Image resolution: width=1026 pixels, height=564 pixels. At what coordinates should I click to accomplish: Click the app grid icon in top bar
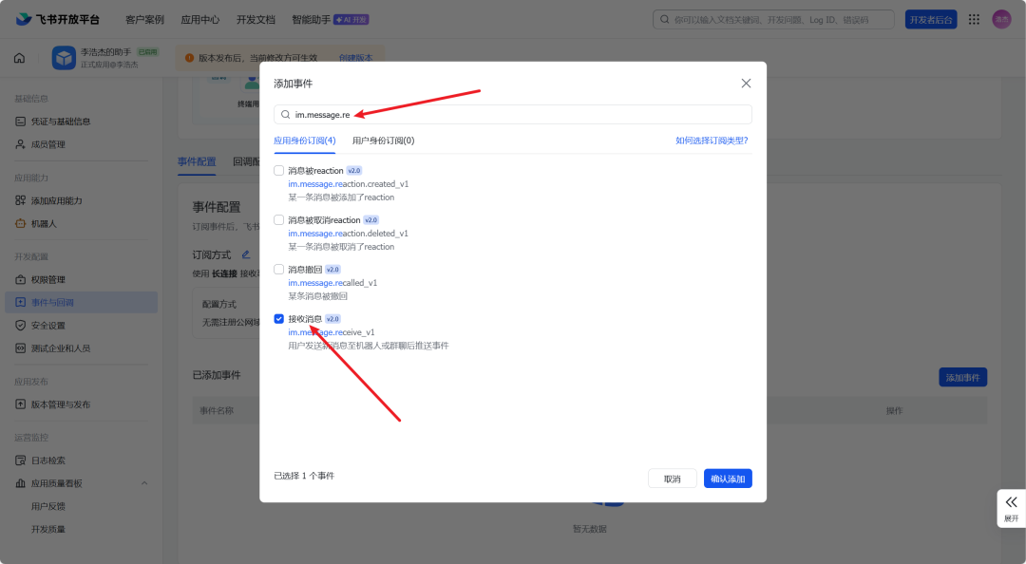(x=974, y=18)
